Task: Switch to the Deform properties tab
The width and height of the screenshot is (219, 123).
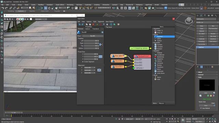Action: click(x=88, y=29)
